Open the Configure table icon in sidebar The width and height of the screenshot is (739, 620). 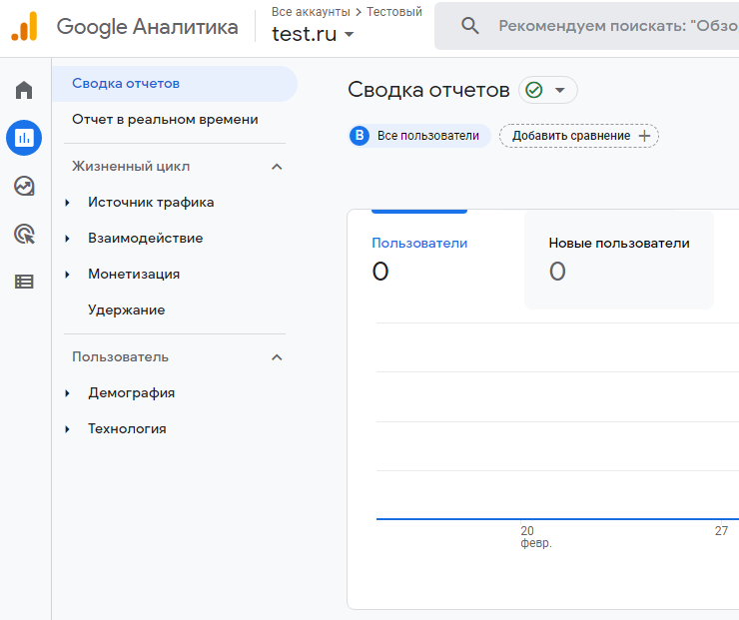click(24, 282)
